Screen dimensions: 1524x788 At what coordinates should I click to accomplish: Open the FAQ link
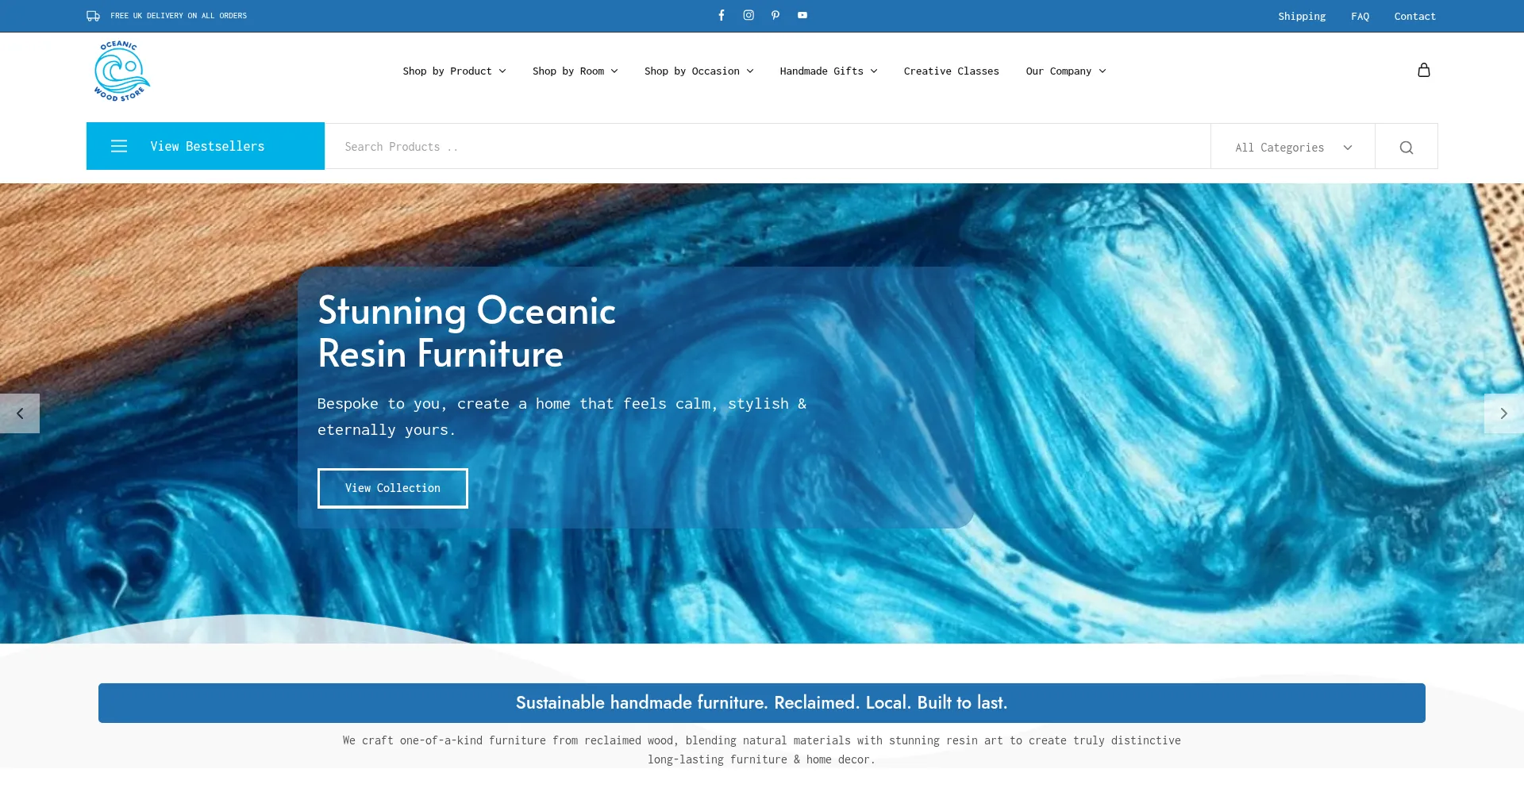tap(1360, 16)
